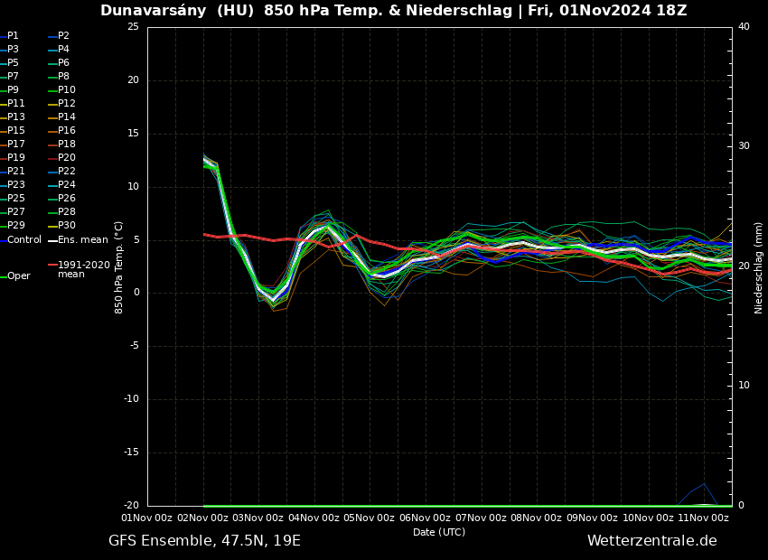Click the P16 ensemble member label
The image size is (768, 560).
click(66, 131)
